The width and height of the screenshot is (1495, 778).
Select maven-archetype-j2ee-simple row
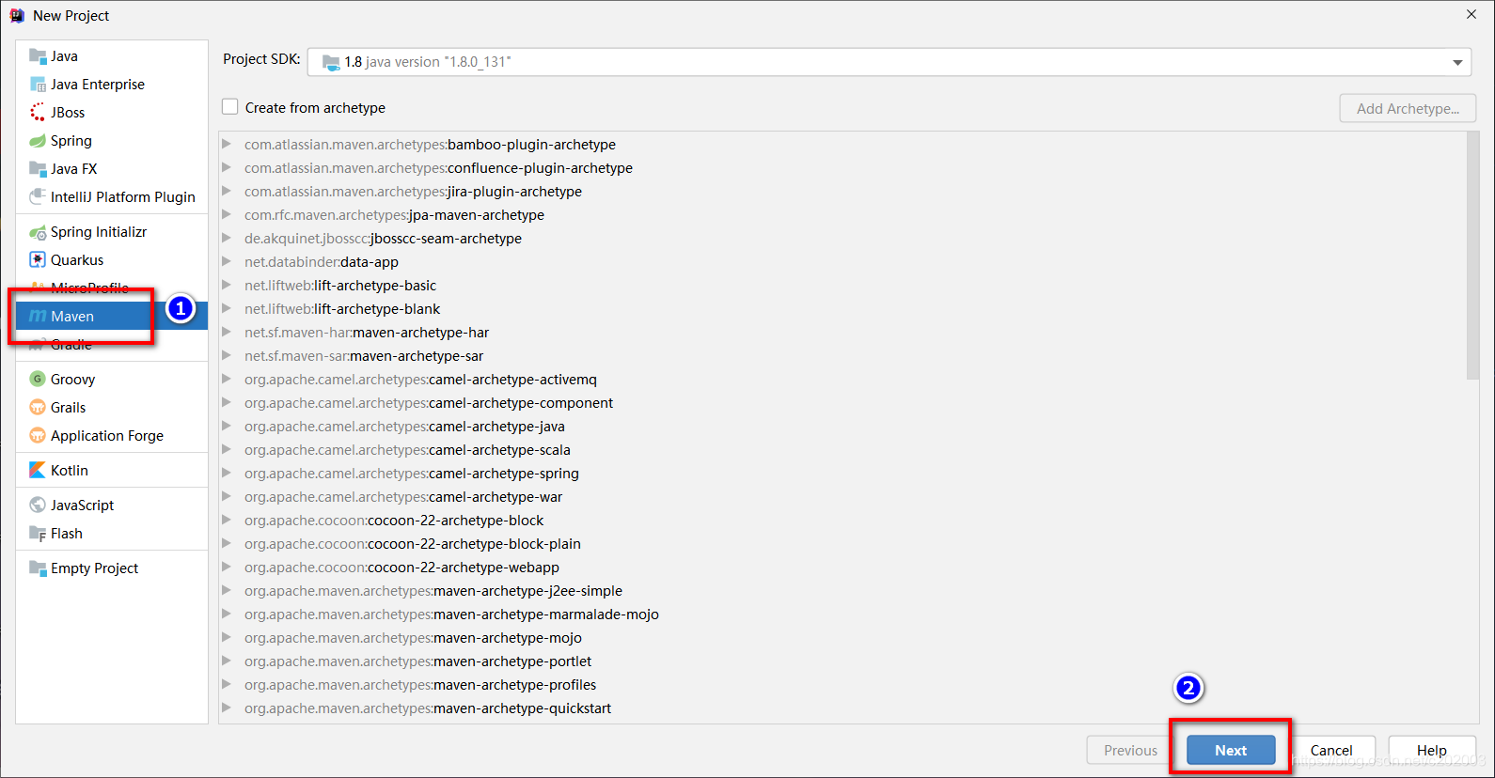842,591
